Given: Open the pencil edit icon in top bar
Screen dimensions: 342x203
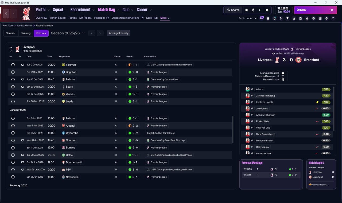Looking at the screenshot, I should pos(259,10).
